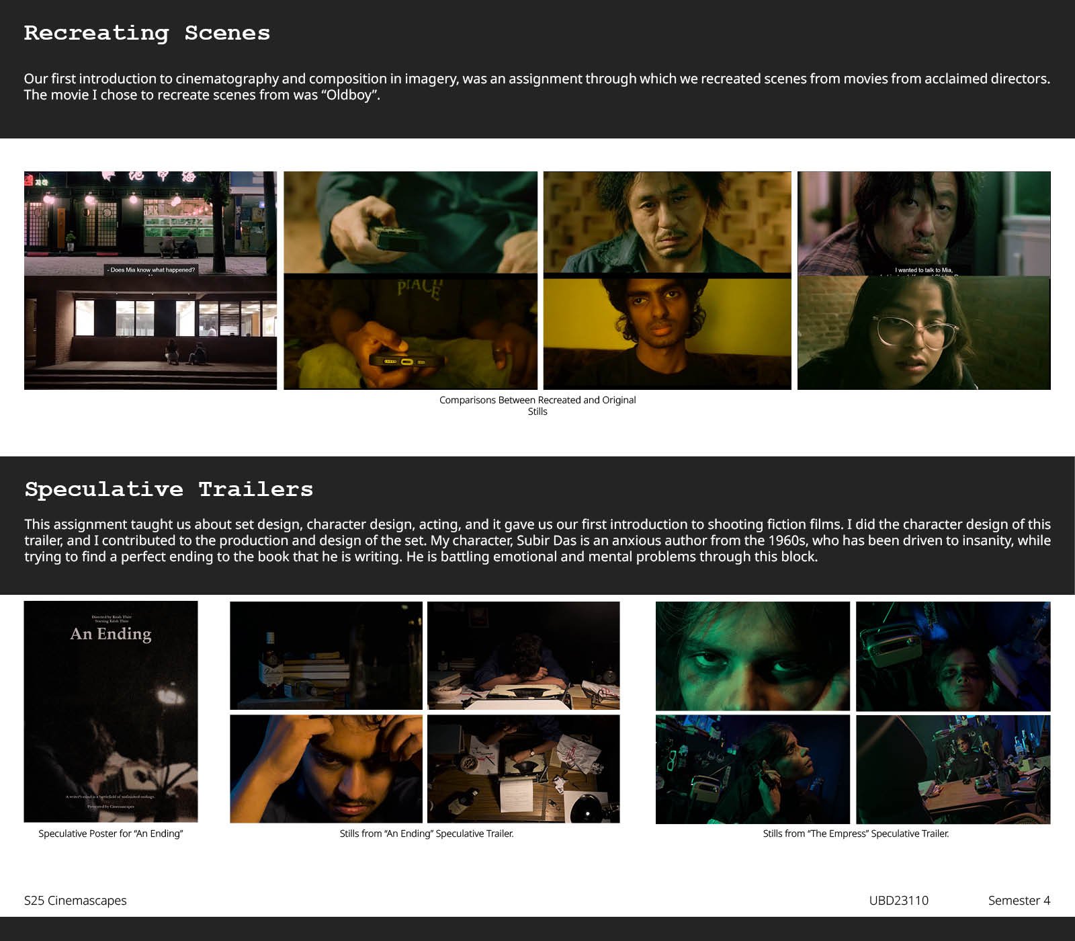The width and height of the screenshot is (1075, 941).
Task: Open the still of man clutching his head
Action: point(326,769)
